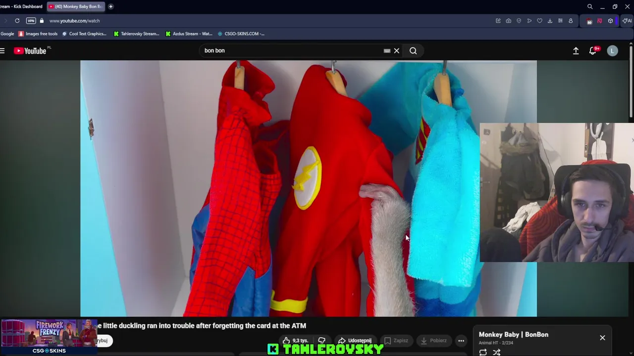Click the pink extension icon in toolbar
Viewport: 634px width, 356px height.
coord(599,21)
